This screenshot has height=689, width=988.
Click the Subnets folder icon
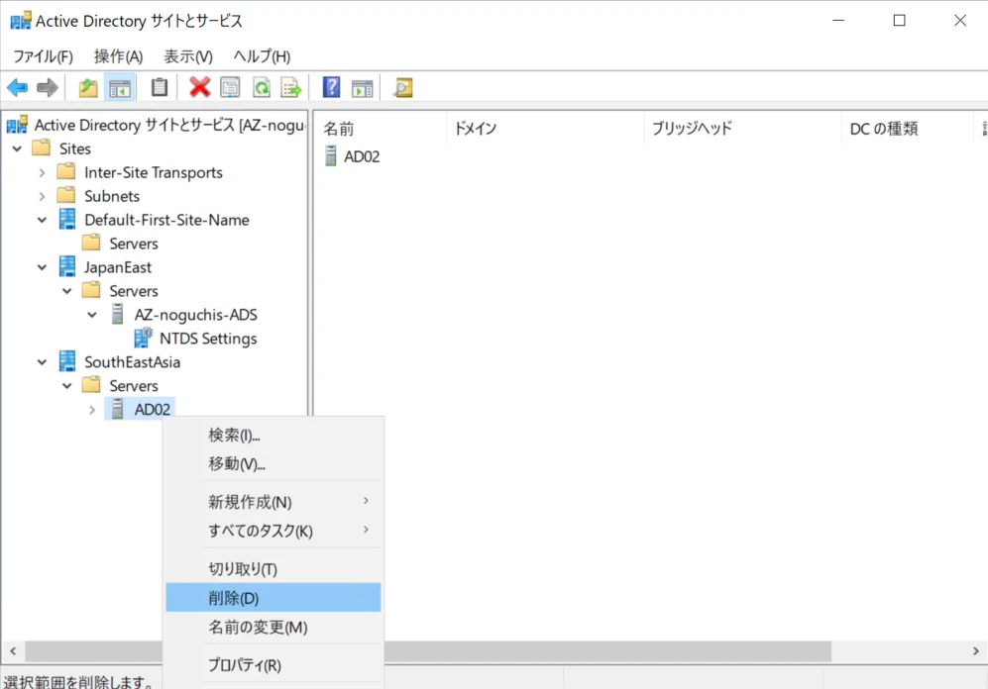[66, 195]
